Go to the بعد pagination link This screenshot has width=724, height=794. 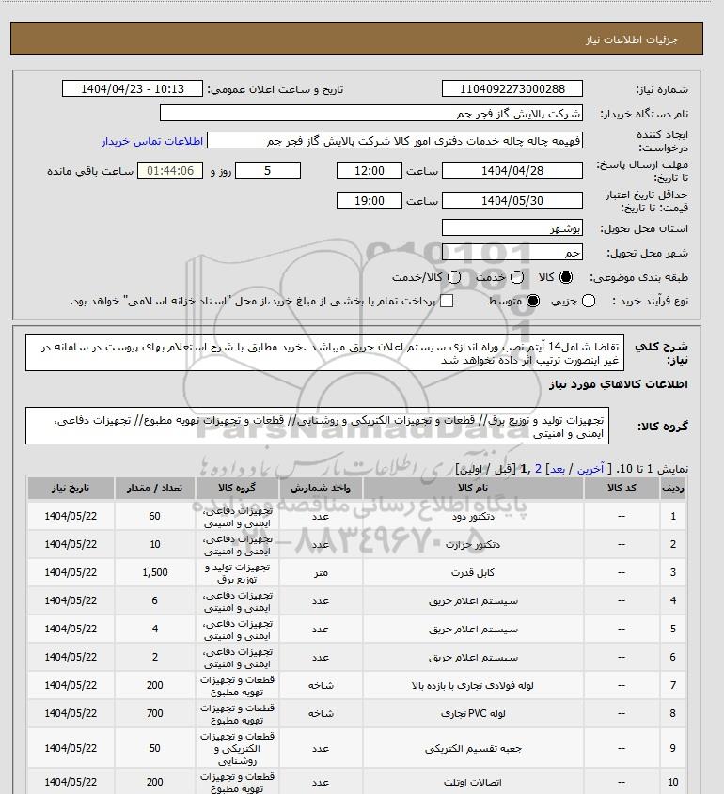click(558, 470)
